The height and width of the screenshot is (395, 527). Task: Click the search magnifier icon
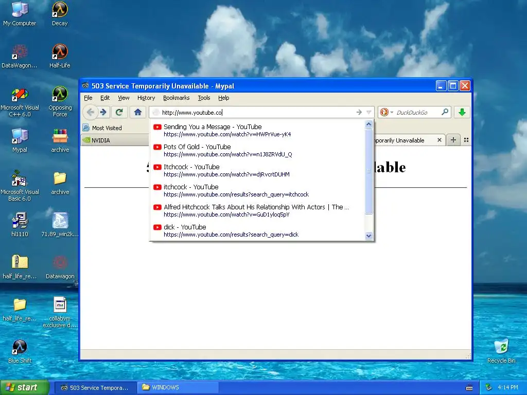coord(445,112)
